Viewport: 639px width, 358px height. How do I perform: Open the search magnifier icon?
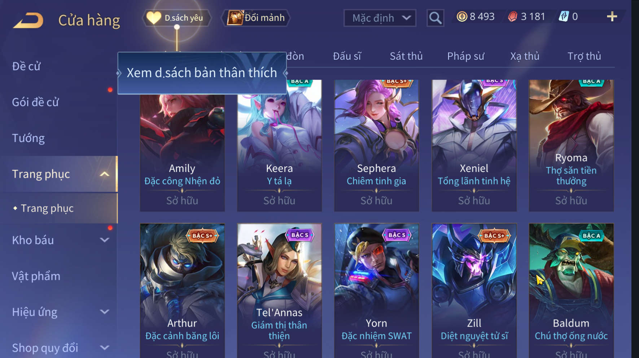coord(435,18)
